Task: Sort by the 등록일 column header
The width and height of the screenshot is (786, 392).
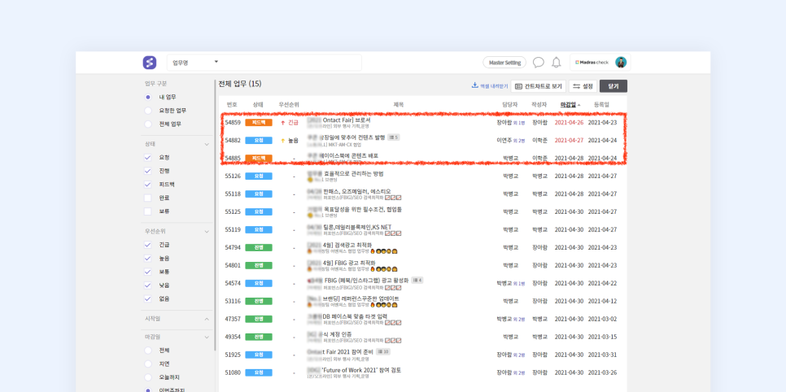Action: click(601, 105)
